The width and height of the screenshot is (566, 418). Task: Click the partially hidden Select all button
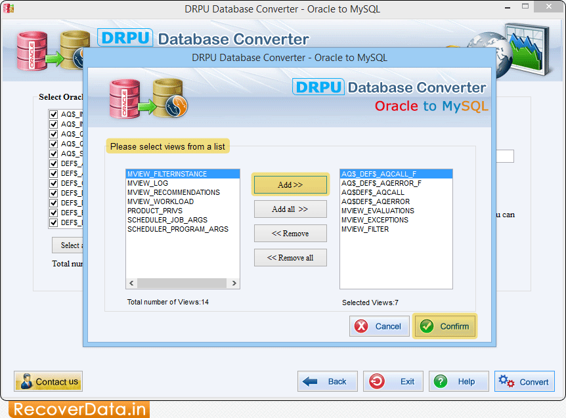[x=68, y=245]
